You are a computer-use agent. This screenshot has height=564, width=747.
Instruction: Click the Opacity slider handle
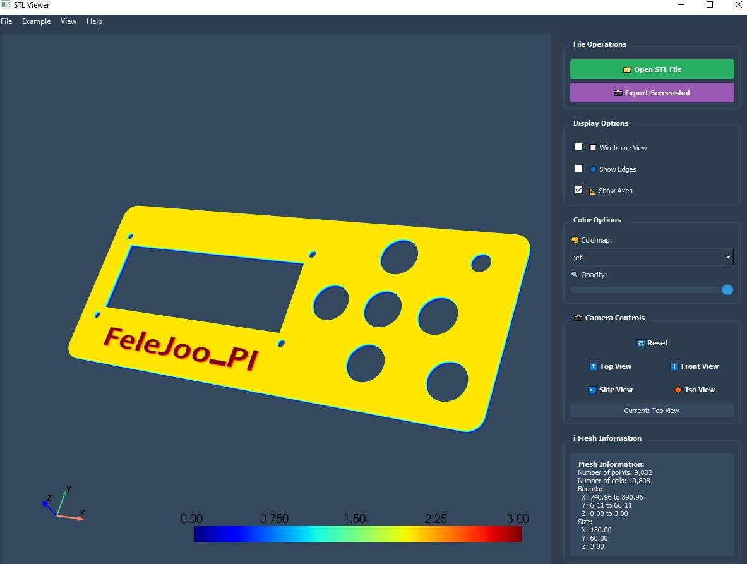[727, 290]
